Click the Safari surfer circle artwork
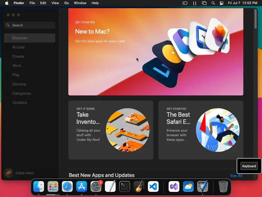 tap(217, 130)
